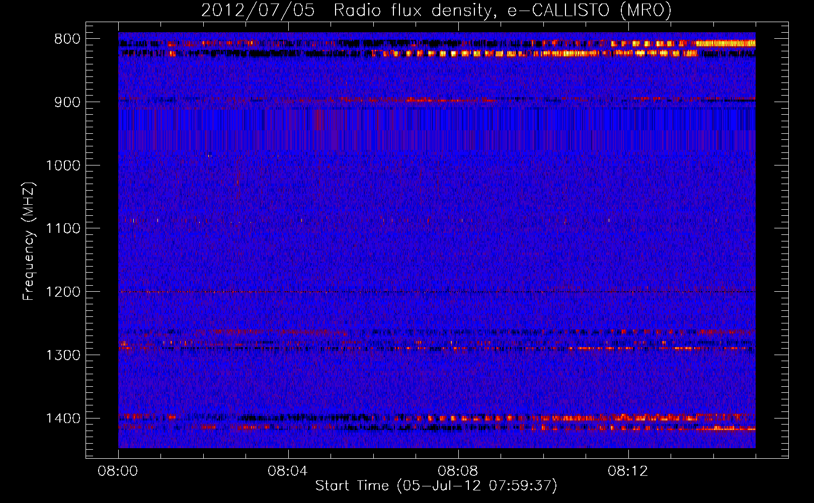814x503 pixels.
Task: Click the 08:00 time axis label
Action: [x=118, y=471]
